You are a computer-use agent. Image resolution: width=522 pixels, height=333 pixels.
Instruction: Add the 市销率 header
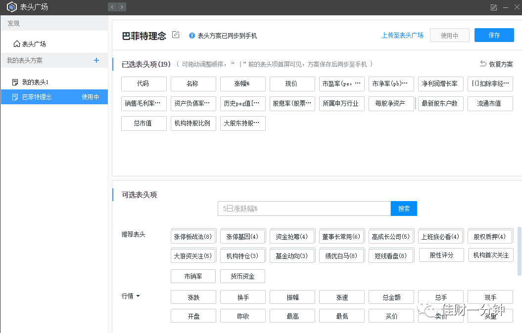[x=193, y=276]
